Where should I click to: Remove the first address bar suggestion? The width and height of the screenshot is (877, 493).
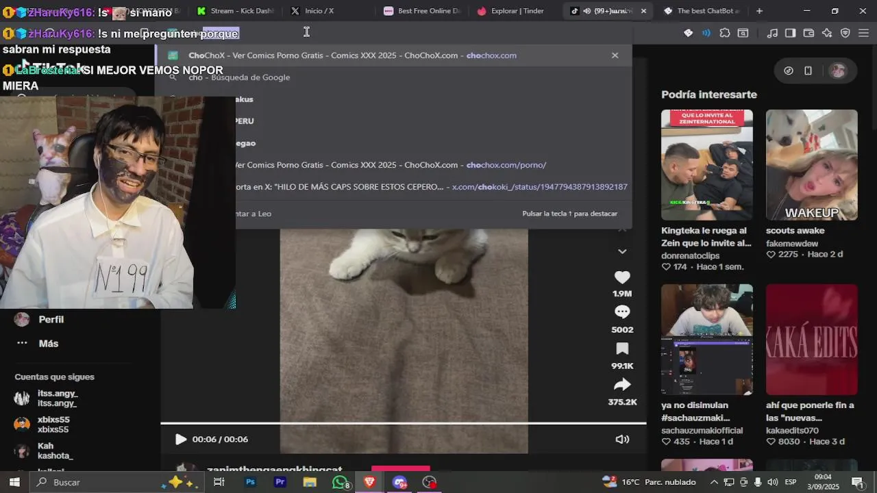click(615, 55)
